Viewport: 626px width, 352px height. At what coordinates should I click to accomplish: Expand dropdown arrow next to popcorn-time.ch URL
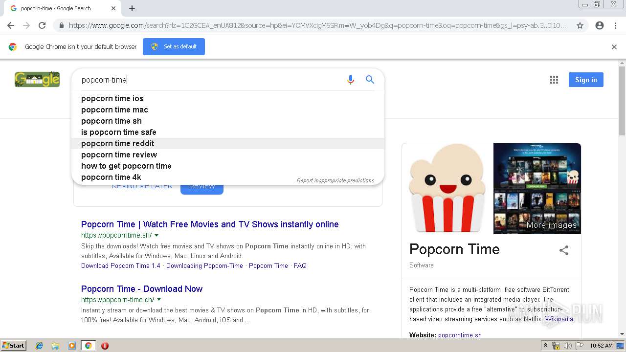[159, 300]
